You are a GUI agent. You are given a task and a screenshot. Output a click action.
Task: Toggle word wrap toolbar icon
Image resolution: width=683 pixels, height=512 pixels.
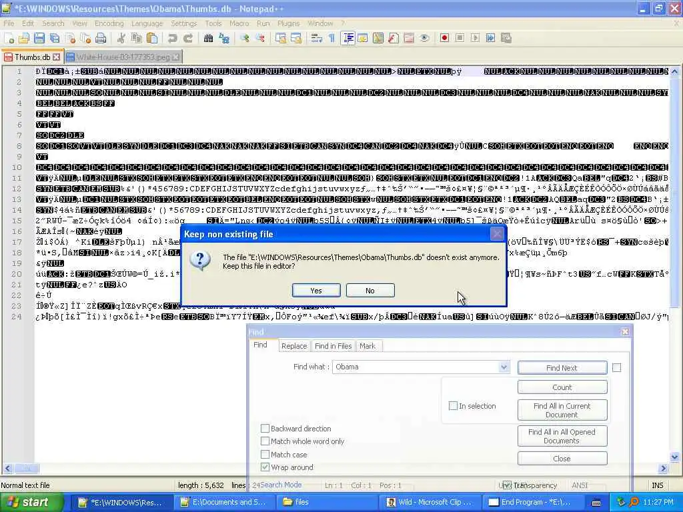tap(317, 38)
